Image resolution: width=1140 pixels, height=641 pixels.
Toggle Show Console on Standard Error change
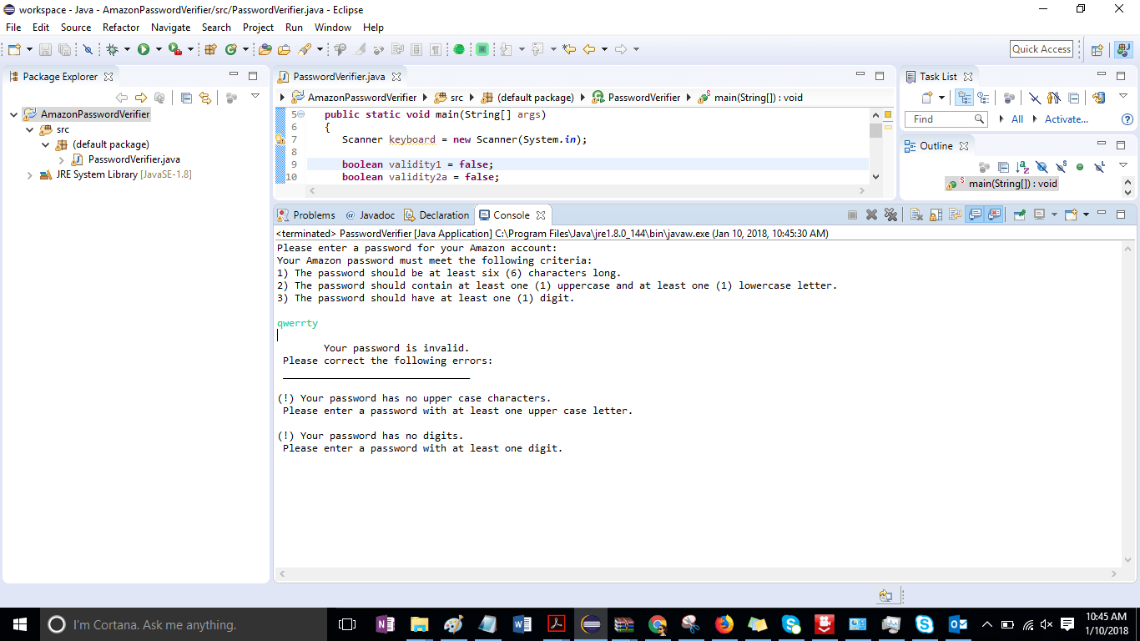(994, 215)
